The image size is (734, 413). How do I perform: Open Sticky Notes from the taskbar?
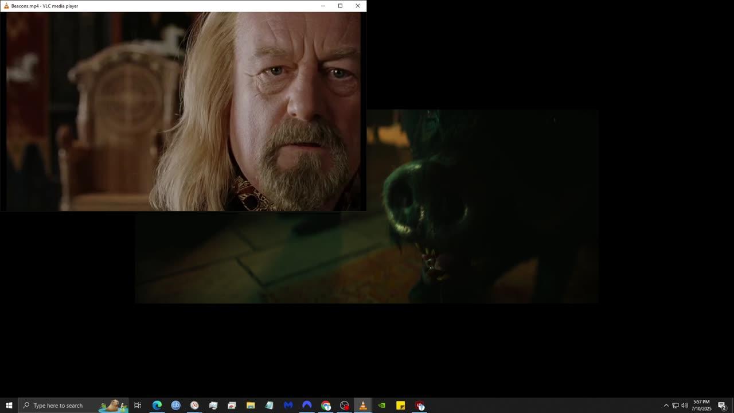click(400, 406)
